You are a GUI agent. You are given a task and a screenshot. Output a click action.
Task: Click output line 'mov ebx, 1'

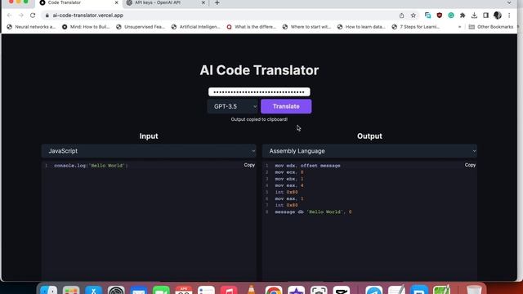click(289, 179)
